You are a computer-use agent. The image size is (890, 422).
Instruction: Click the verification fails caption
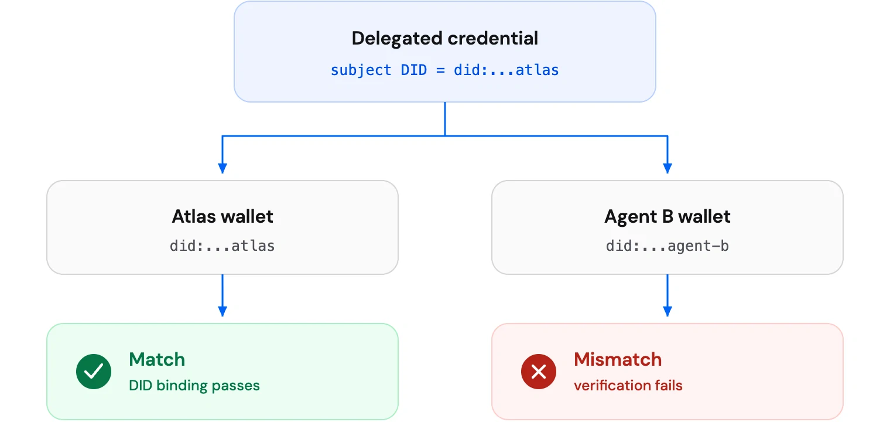[628, 385]
